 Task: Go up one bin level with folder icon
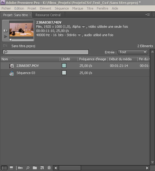pos(5,46)
